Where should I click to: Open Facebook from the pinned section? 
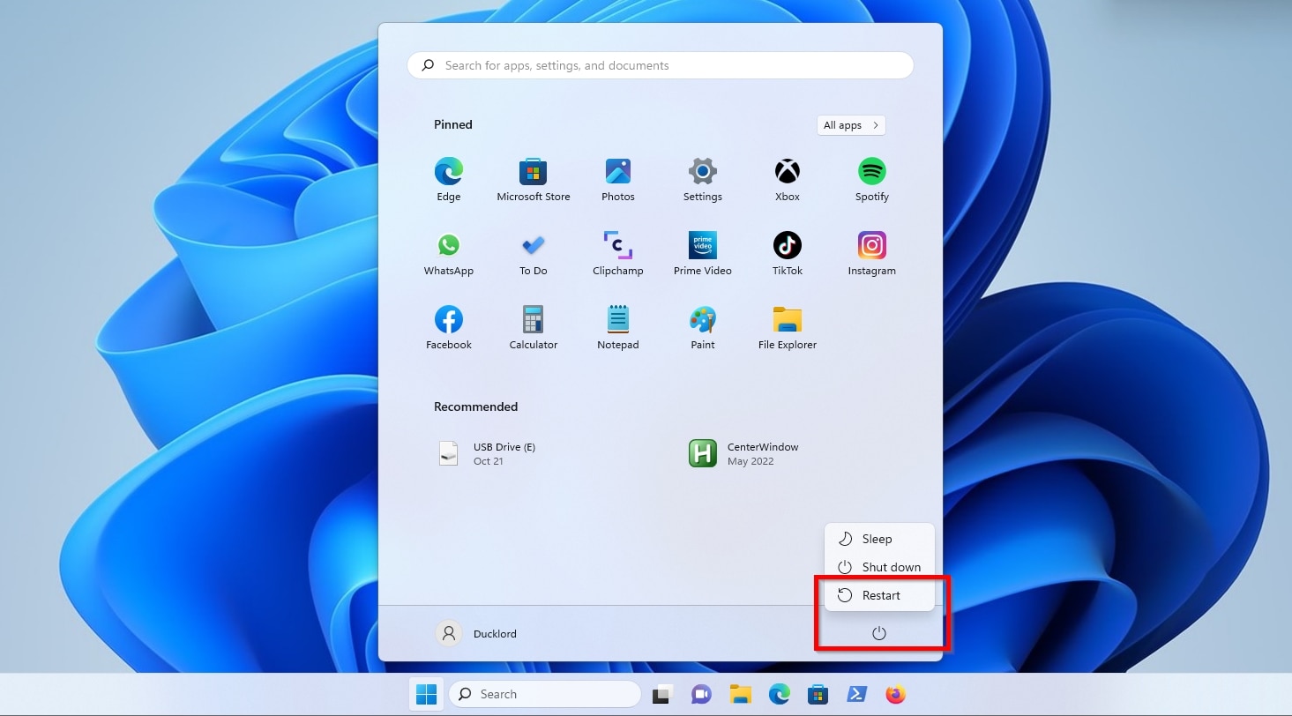448,319
